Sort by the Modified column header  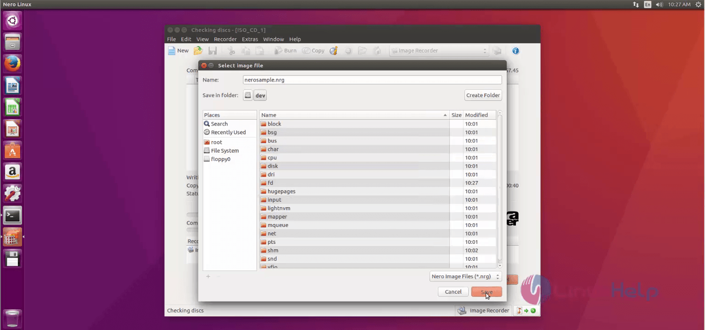point(480,115)
